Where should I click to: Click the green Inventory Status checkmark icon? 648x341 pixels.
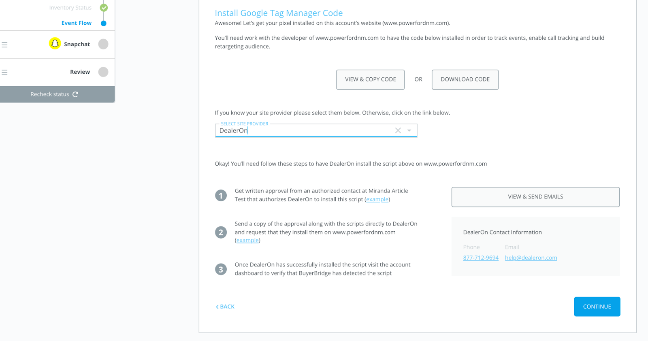click(x=104, y=8)
